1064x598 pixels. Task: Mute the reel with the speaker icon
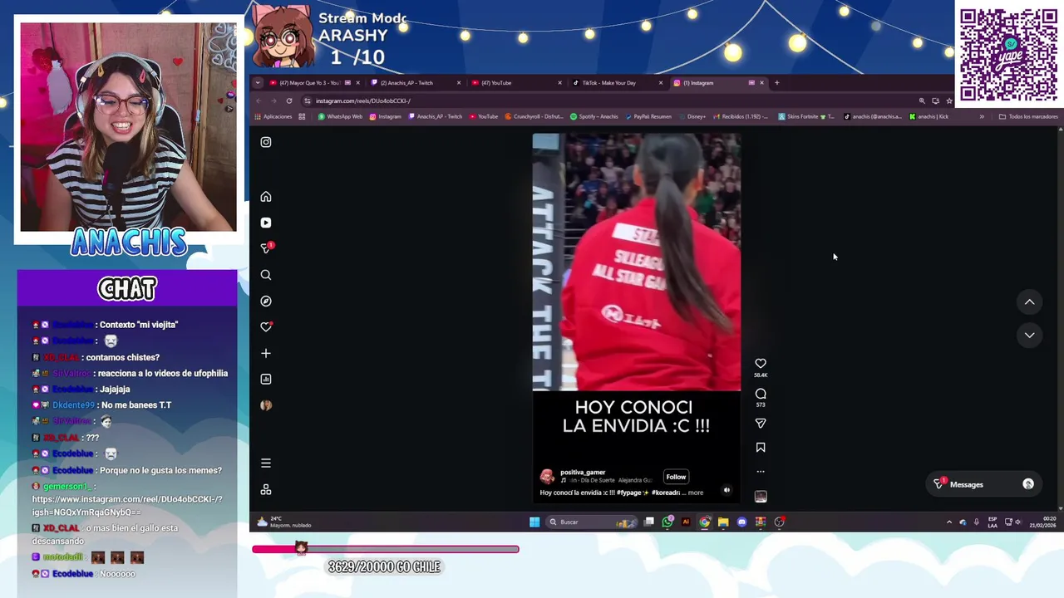(727, 490)
